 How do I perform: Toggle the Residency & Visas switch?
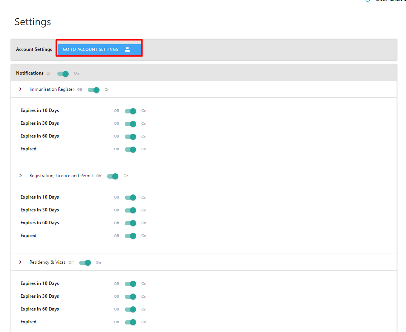tap(85, 263)
